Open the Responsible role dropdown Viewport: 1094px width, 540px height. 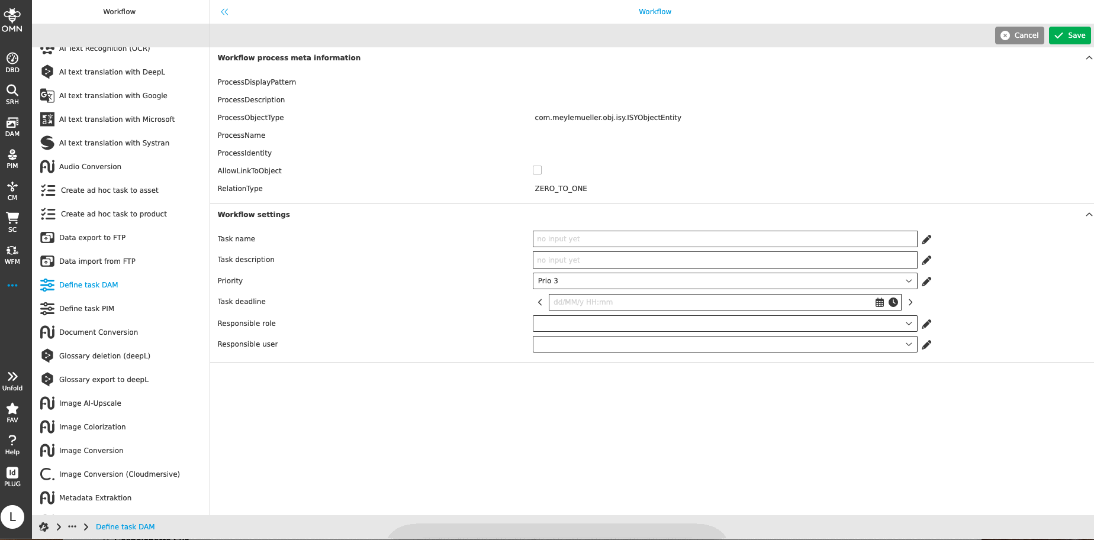tap(724, 324)
